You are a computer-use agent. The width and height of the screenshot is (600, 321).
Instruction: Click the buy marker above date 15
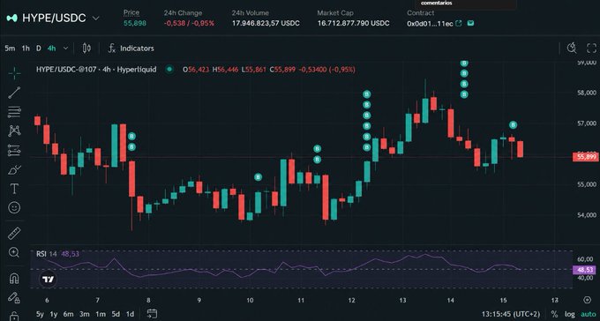click(514, 124)
